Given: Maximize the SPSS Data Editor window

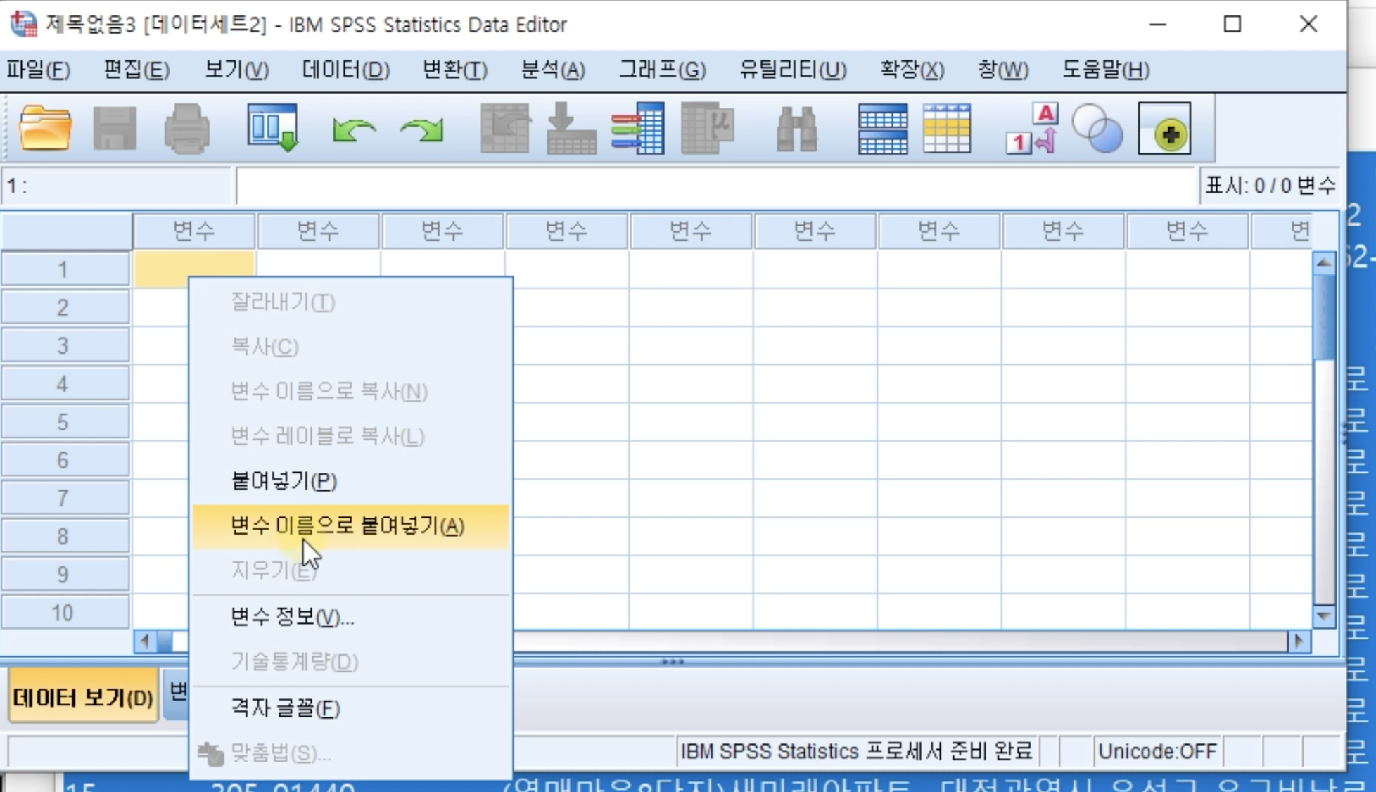Looking at the screenshot, I should pos(1232,25).
